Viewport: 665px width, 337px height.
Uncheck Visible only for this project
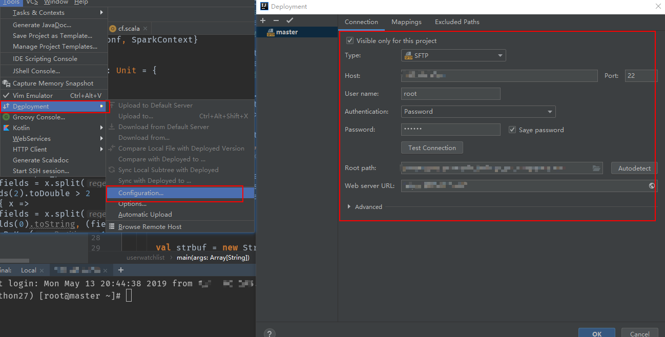pos(349,40)
